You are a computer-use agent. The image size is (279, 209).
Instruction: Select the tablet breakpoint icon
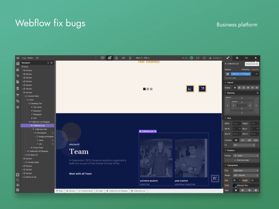[x=116, y=58]
